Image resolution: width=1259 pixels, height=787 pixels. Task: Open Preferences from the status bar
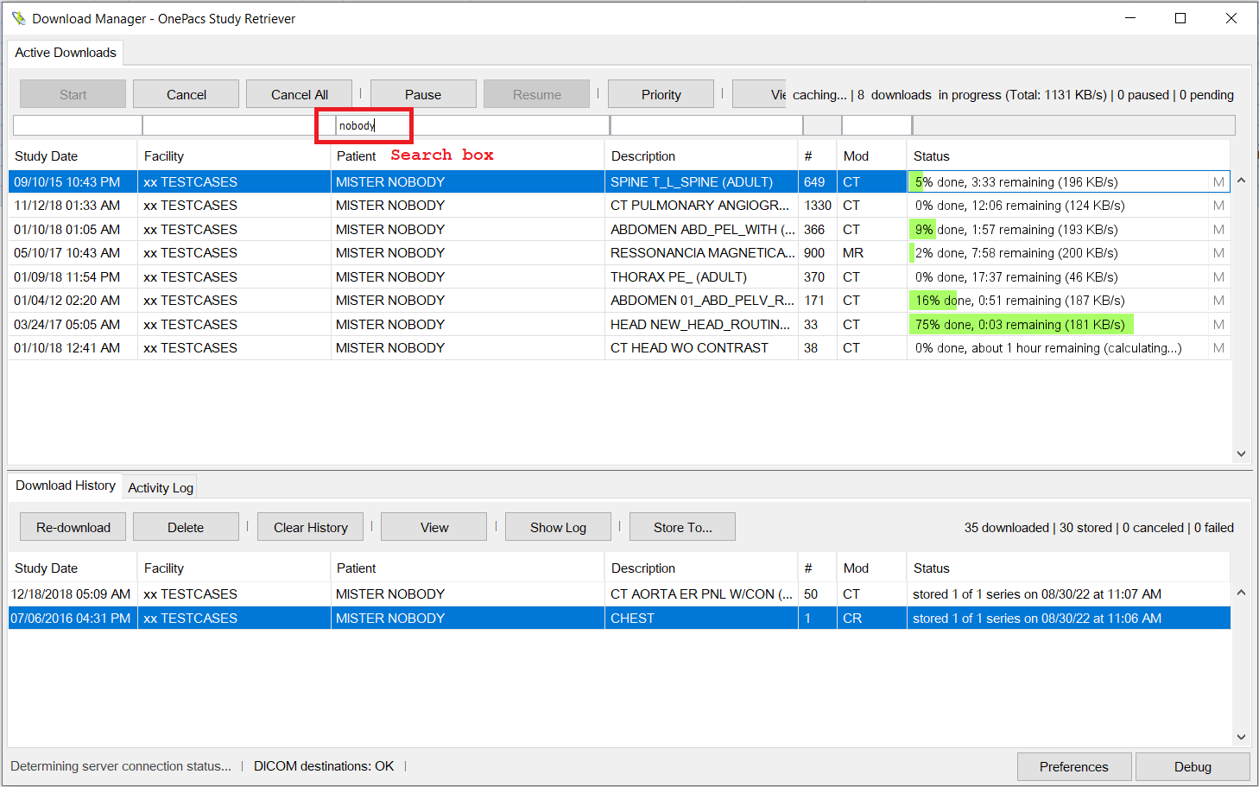(x=1073, y=766)
